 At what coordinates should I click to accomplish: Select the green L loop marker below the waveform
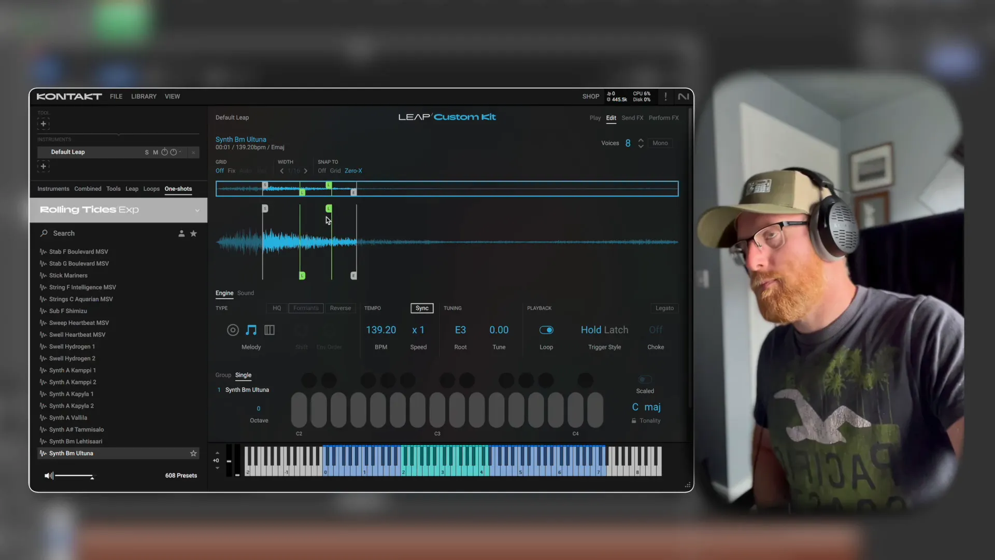pos(302,275)
